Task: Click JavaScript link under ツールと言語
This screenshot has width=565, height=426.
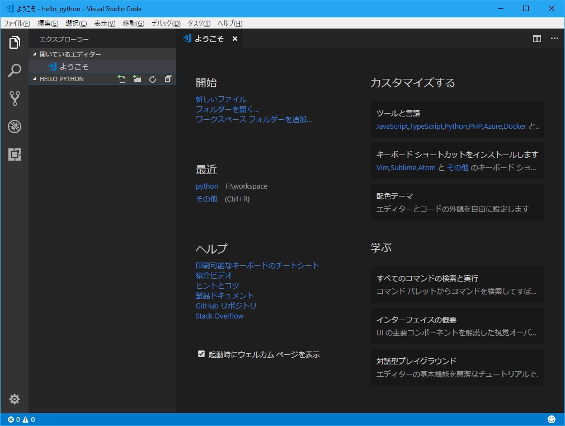Action: click(x=392, y=127)
